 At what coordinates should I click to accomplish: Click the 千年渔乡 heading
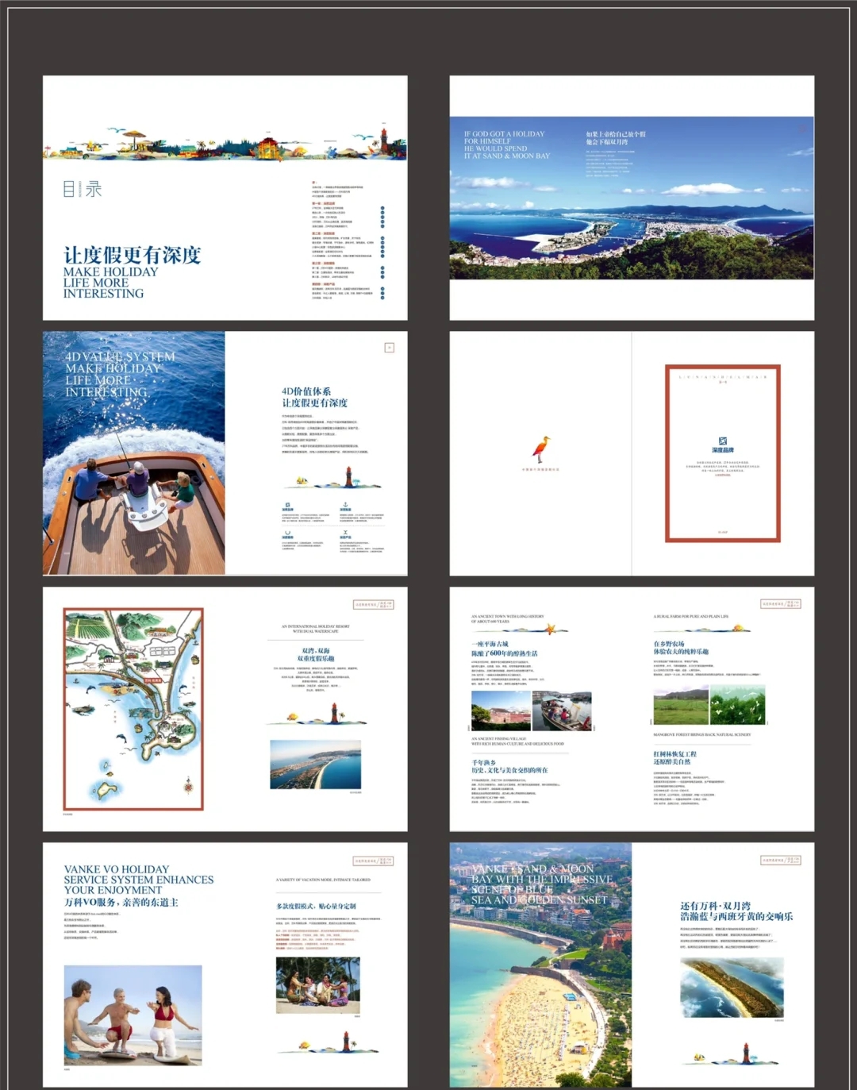(483, 762)
